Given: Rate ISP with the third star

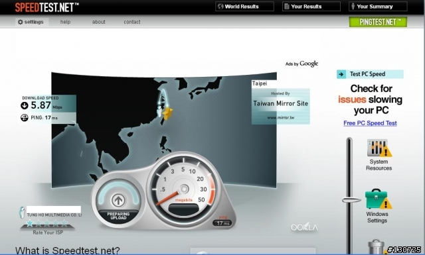Looking at the screenshot, I should (x=47, y=223).
